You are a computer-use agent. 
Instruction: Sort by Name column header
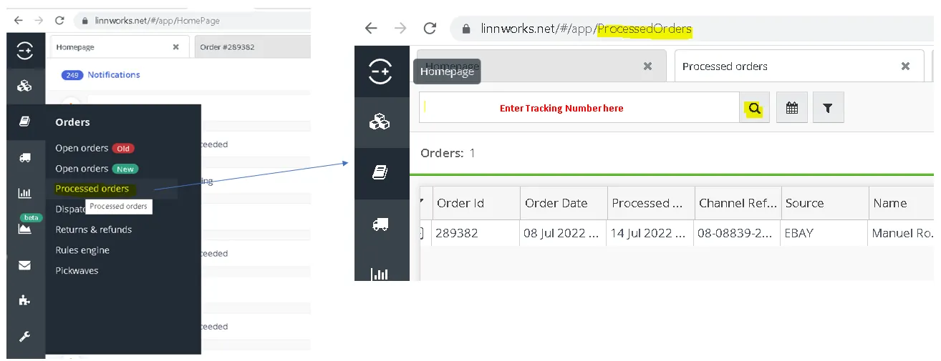pyautogui.click(x=902, y=203)
